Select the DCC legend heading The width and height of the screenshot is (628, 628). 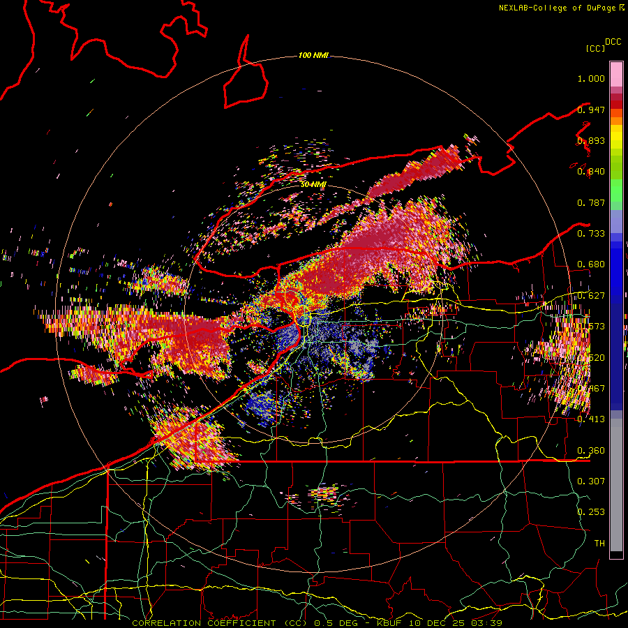(x=613, y=42)
